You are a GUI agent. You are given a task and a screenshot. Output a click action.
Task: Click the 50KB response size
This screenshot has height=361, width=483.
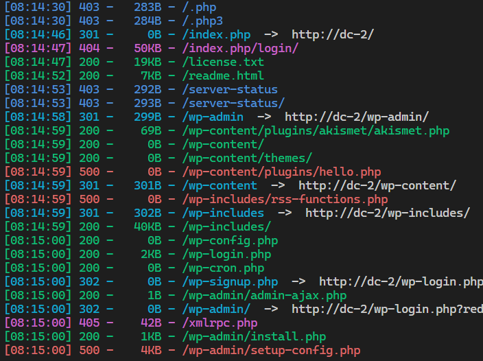(148, 48)
